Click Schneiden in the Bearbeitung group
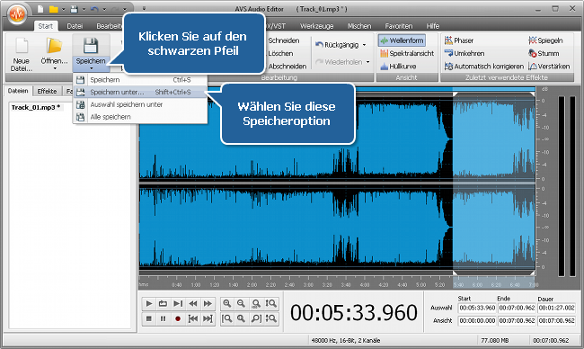584x349 pixels. click(284, 40)
